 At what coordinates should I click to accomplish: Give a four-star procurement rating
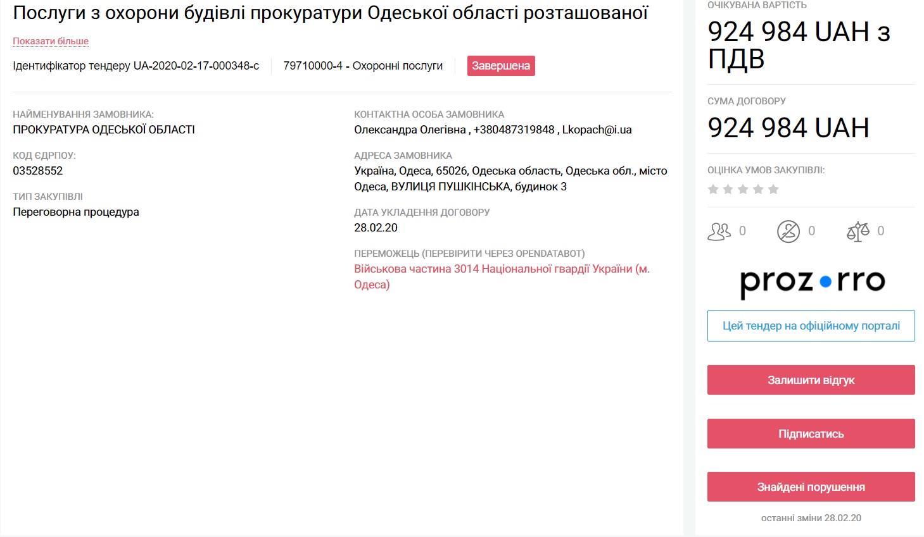click(x=758, y=189)
